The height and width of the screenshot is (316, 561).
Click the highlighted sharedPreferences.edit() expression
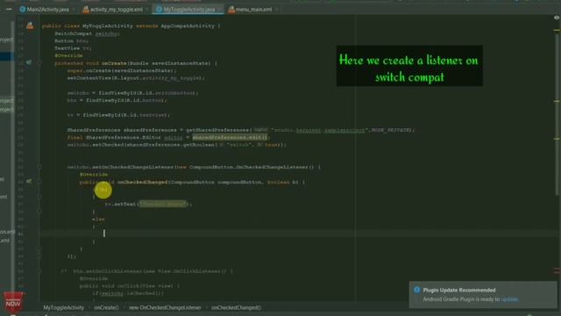point(230,137)
